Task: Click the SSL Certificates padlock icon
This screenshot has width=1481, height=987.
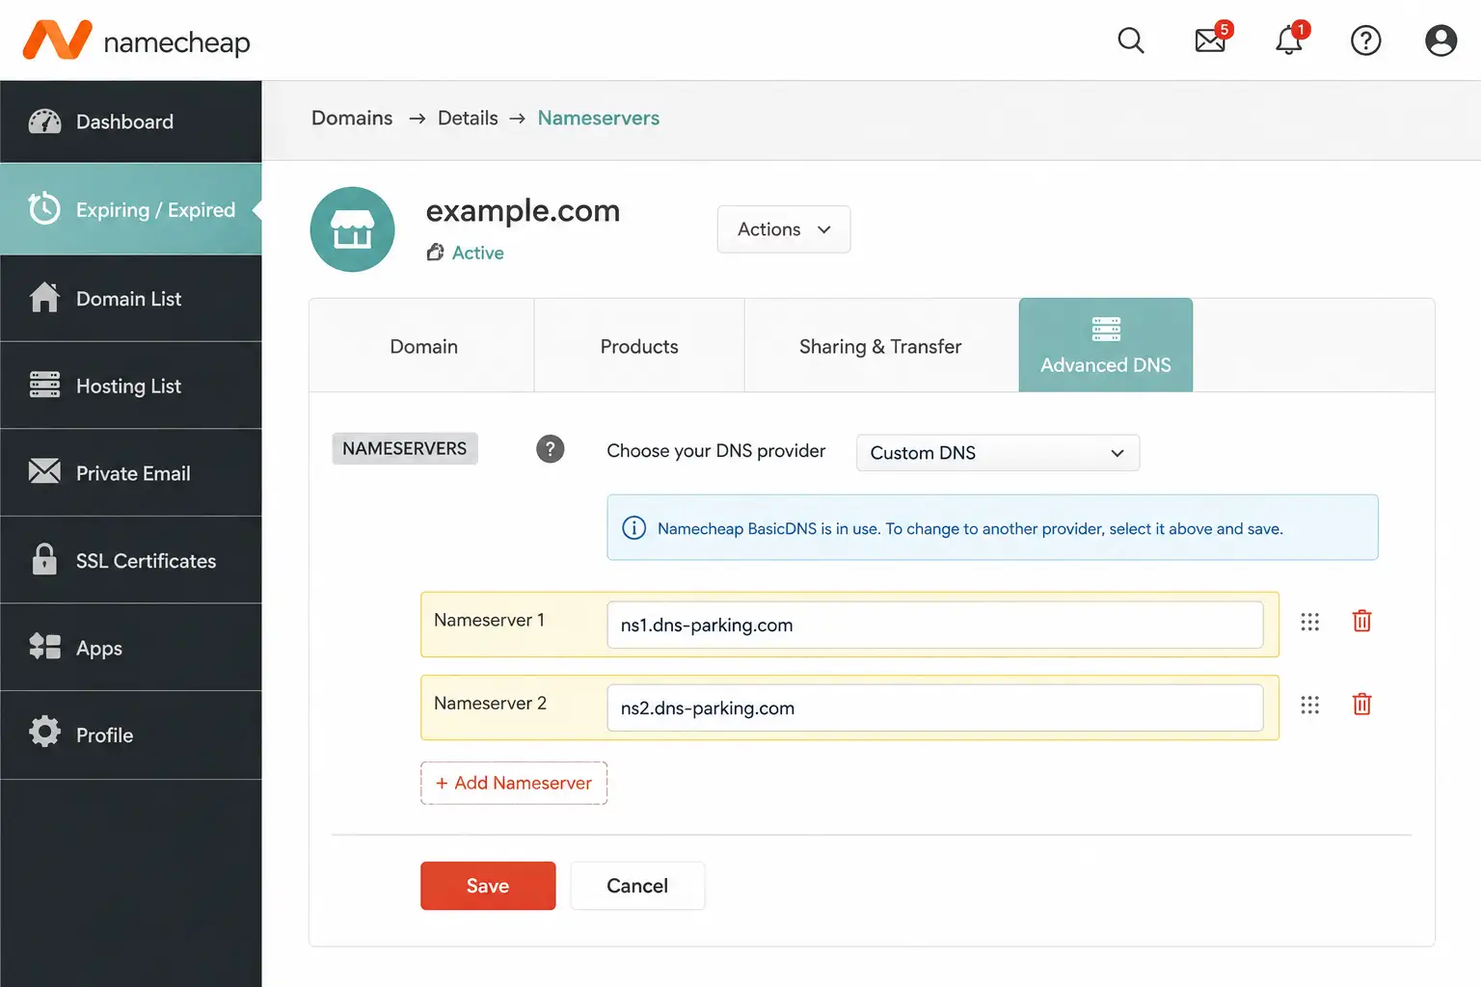Action: pos(44,559)
